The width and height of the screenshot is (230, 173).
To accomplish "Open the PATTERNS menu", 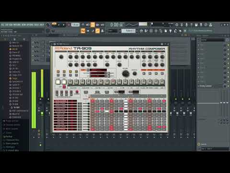I will click(x=17, y=25).
